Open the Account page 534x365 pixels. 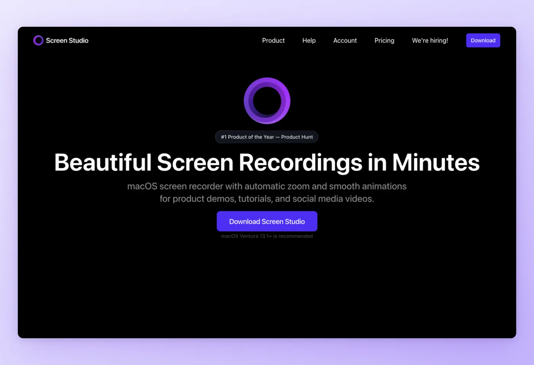pyautogui.click(x=345, y=40)
